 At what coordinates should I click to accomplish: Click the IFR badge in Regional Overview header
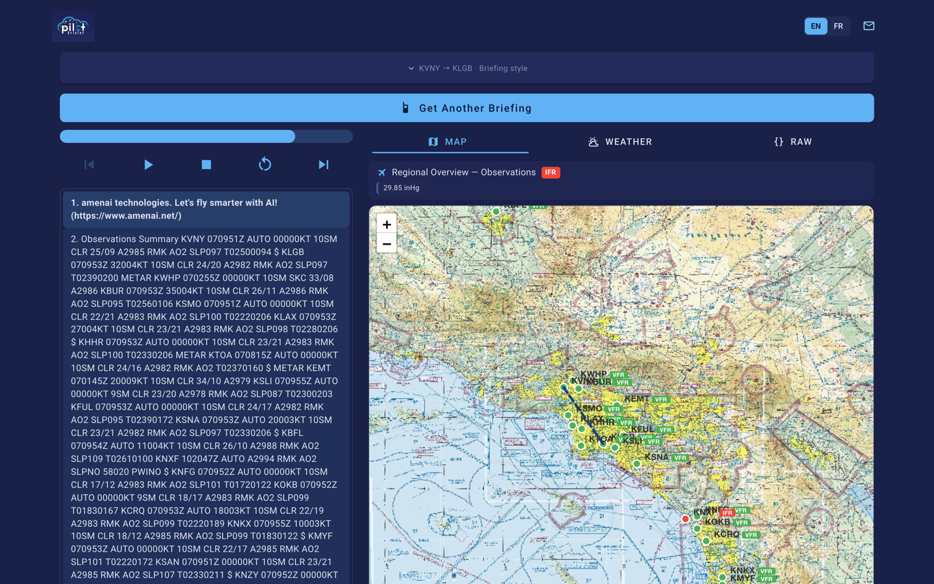click(x=551, y=173)
